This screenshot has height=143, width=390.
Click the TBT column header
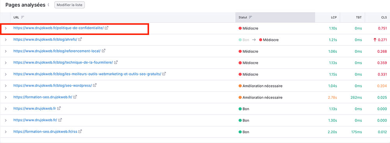359,17
